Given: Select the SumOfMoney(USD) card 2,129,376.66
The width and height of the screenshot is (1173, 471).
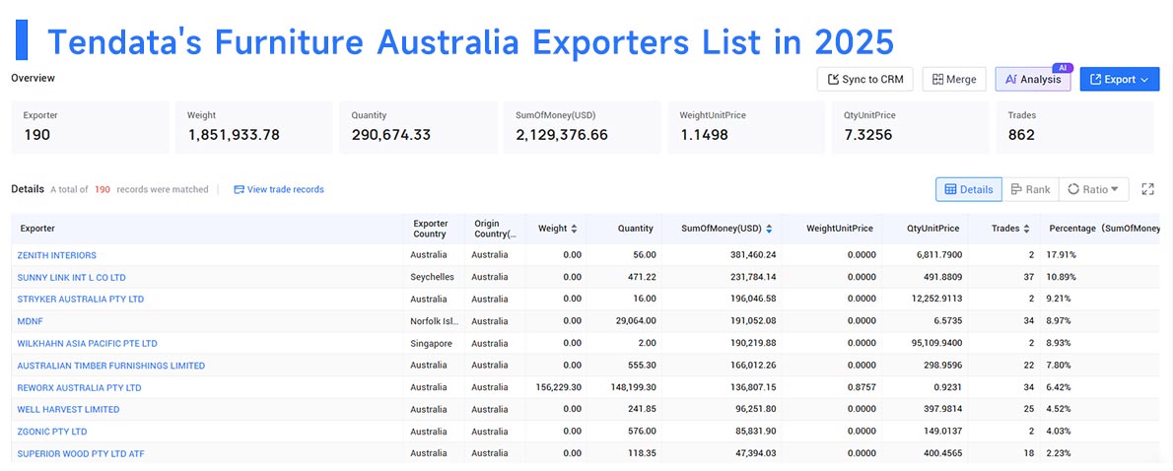Looking at the screenshot, I should pos(582,127).
